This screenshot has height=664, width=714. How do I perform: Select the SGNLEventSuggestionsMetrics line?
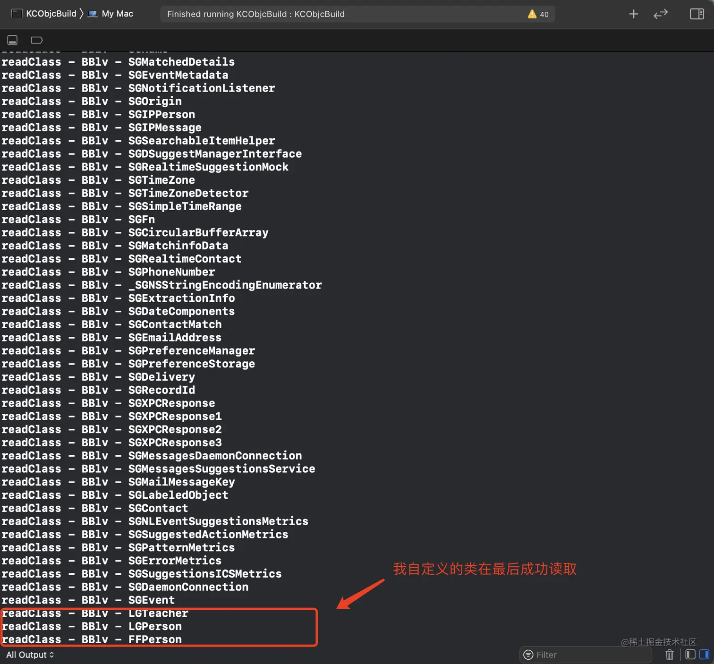tap(155, 521)
